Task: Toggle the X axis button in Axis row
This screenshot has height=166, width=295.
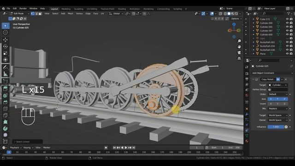Action: coord(271,99)
